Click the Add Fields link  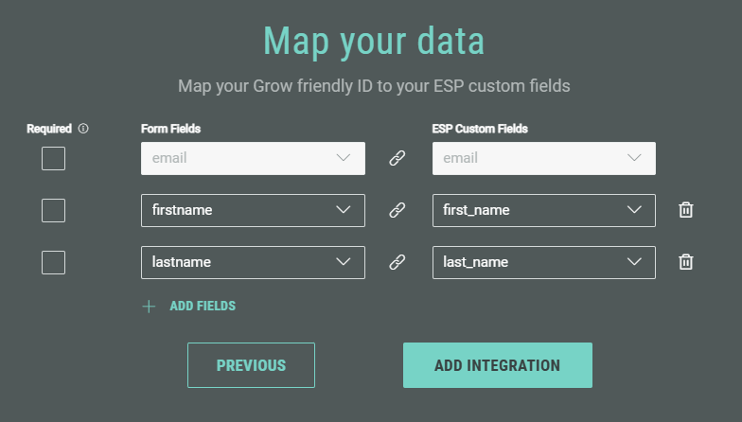(x=203, y=307)
